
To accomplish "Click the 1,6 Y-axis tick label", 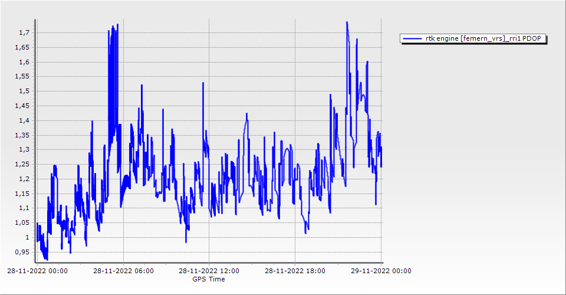I will pyautogui.click(x=24, y=62).
